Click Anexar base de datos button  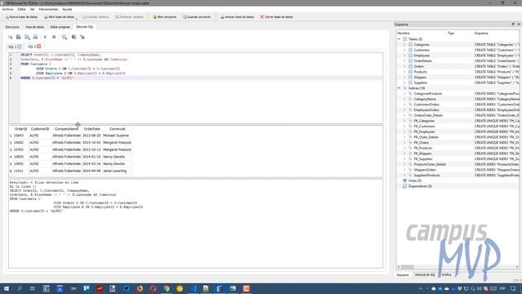click(x=237, y=16)
